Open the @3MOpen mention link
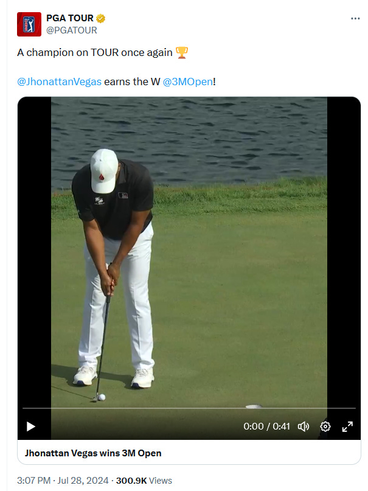Screen dimensions: 368x491 click(188, 82)
